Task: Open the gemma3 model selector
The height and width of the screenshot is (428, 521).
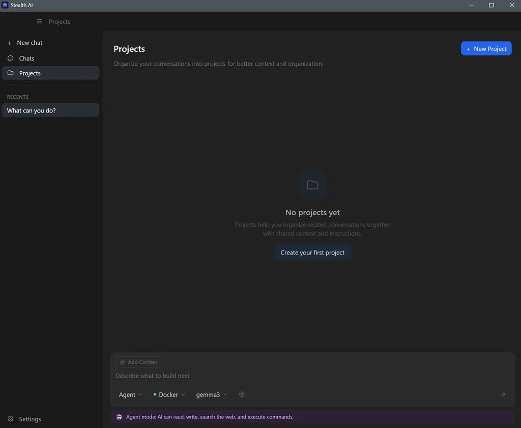Action: [212, 394]
